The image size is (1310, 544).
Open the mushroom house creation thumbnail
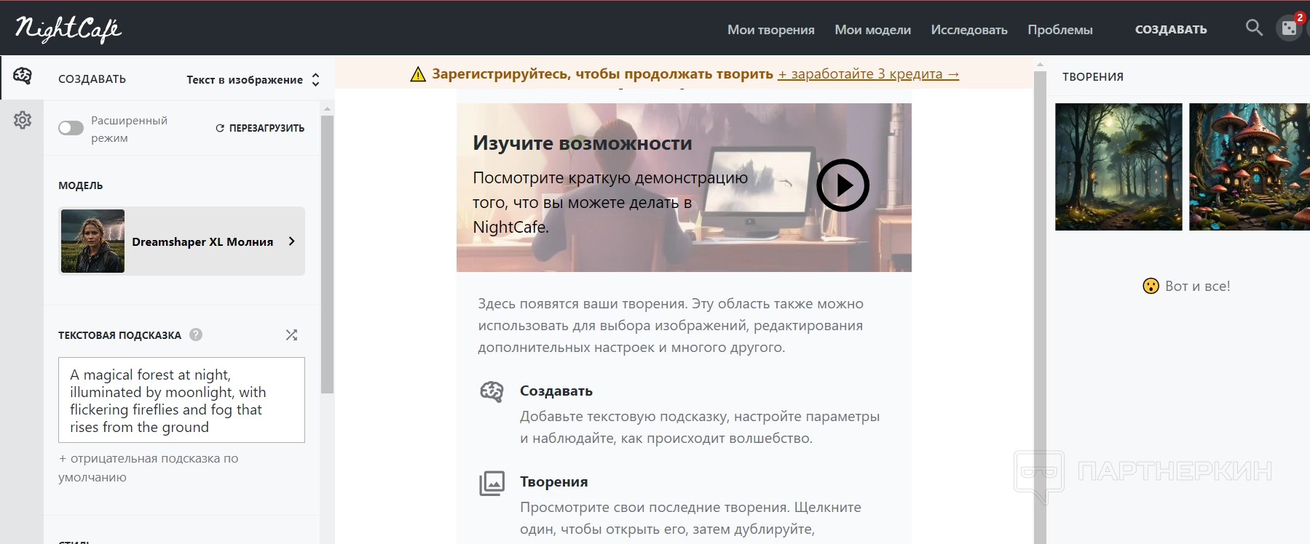[x=1250, y=167]
